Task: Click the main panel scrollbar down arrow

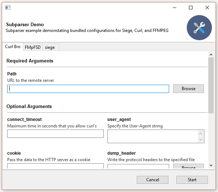Action: pyautogui.click(x=211, y=166)
